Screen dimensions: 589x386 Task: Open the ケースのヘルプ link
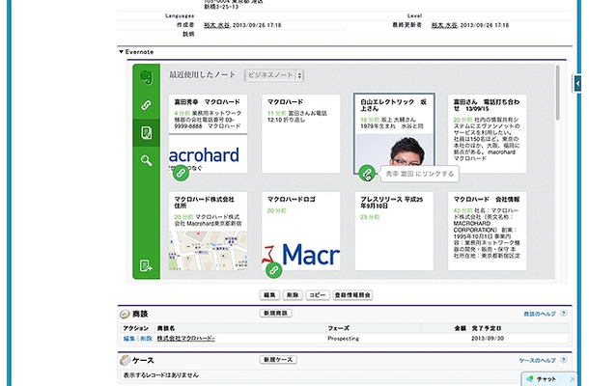tap(537, 361)
